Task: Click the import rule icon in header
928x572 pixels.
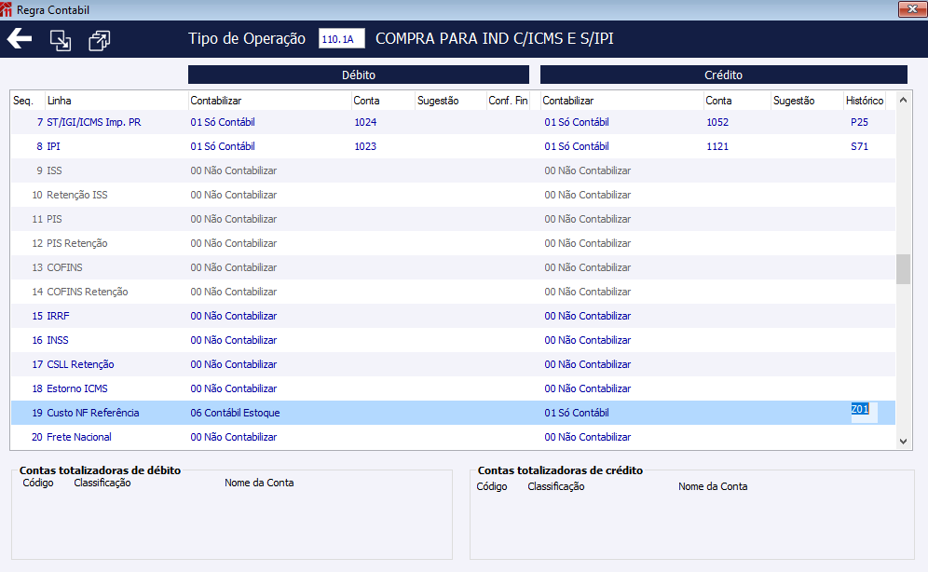Action: pyautogui.click(x=61, y=40)
